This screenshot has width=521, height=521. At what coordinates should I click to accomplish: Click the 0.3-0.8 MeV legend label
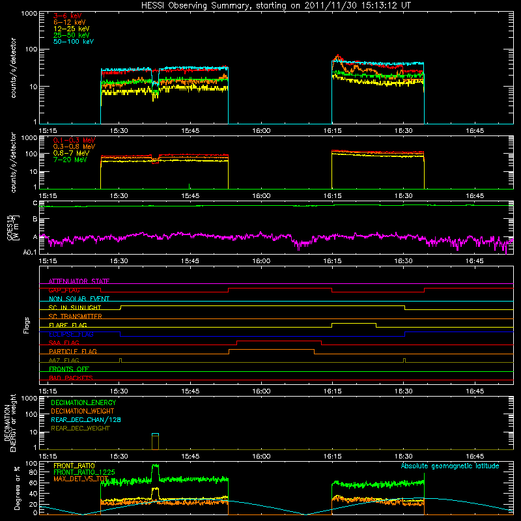click(74, 147)
